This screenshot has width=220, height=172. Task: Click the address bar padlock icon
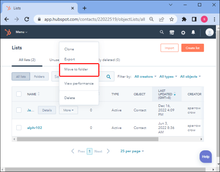[x=39, y=19]
